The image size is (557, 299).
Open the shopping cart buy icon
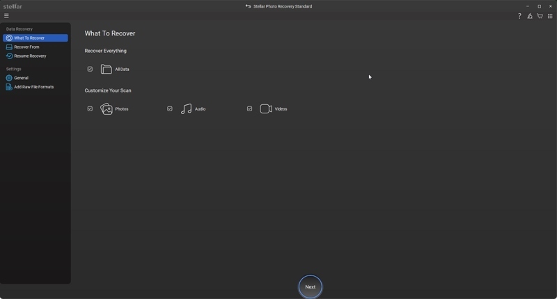click(x=540, y=16)
